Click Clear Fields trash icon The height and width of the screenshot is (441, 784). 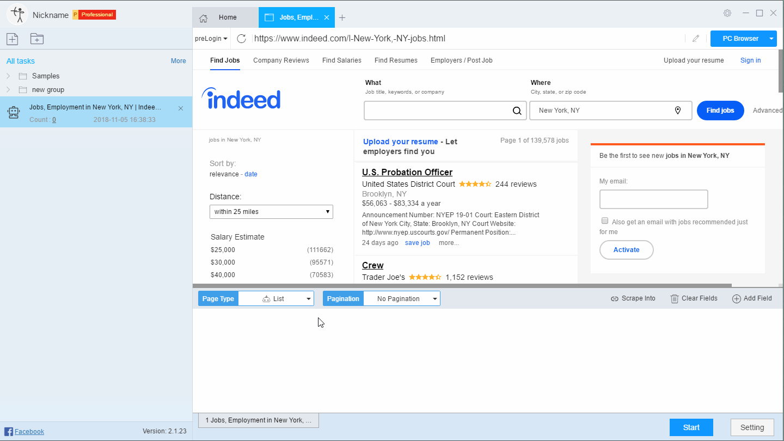(675, 299)
